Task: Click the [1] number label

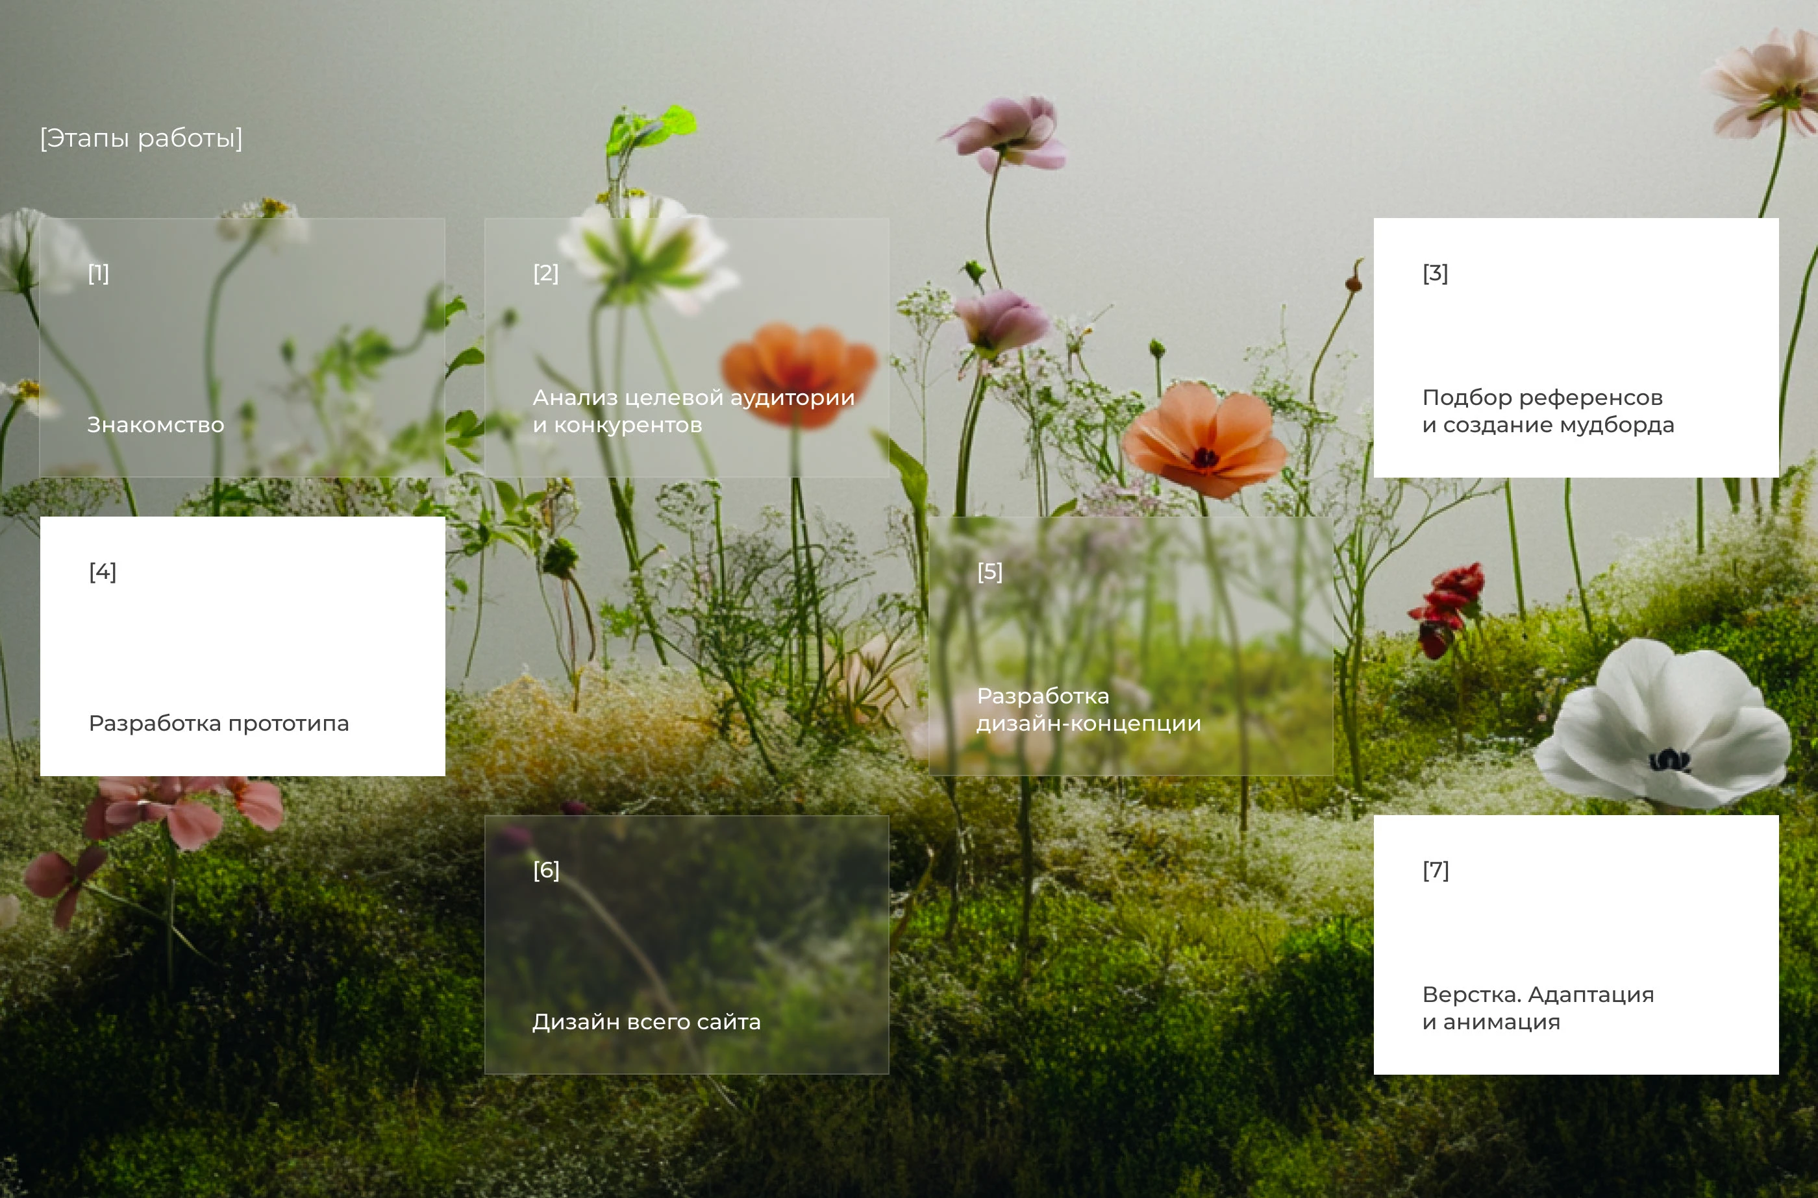Action: coord(99,273)
